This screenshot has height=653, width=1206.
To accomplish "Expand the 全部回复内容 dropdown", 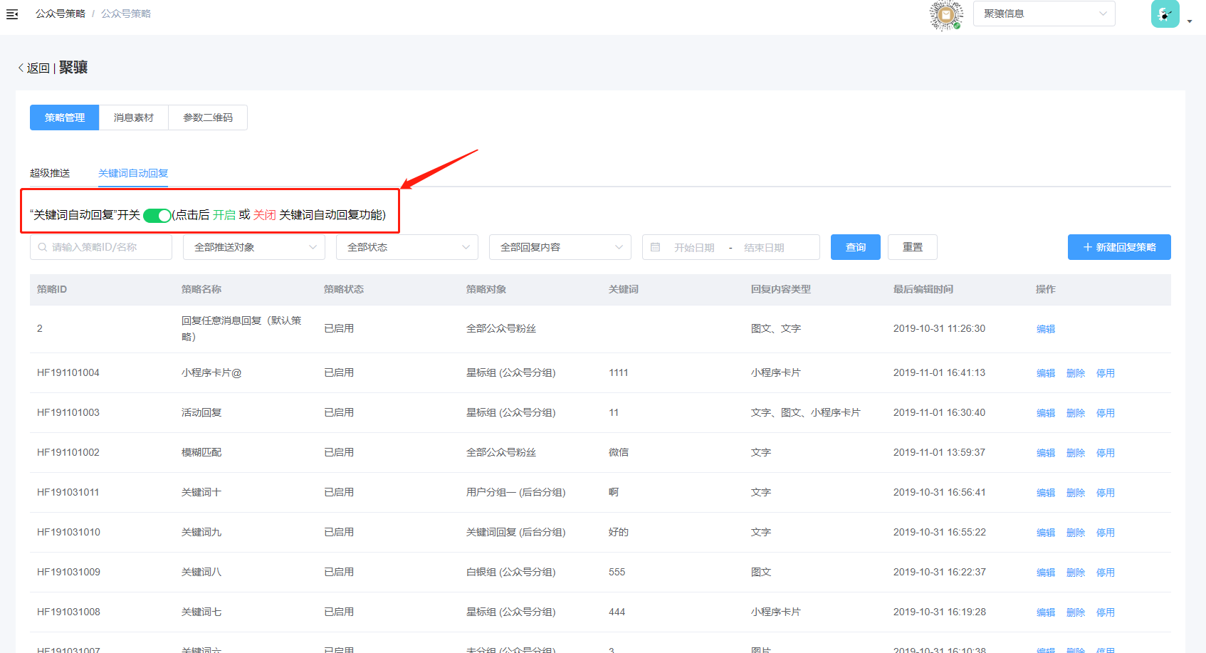I will click(x=560, y=247).
